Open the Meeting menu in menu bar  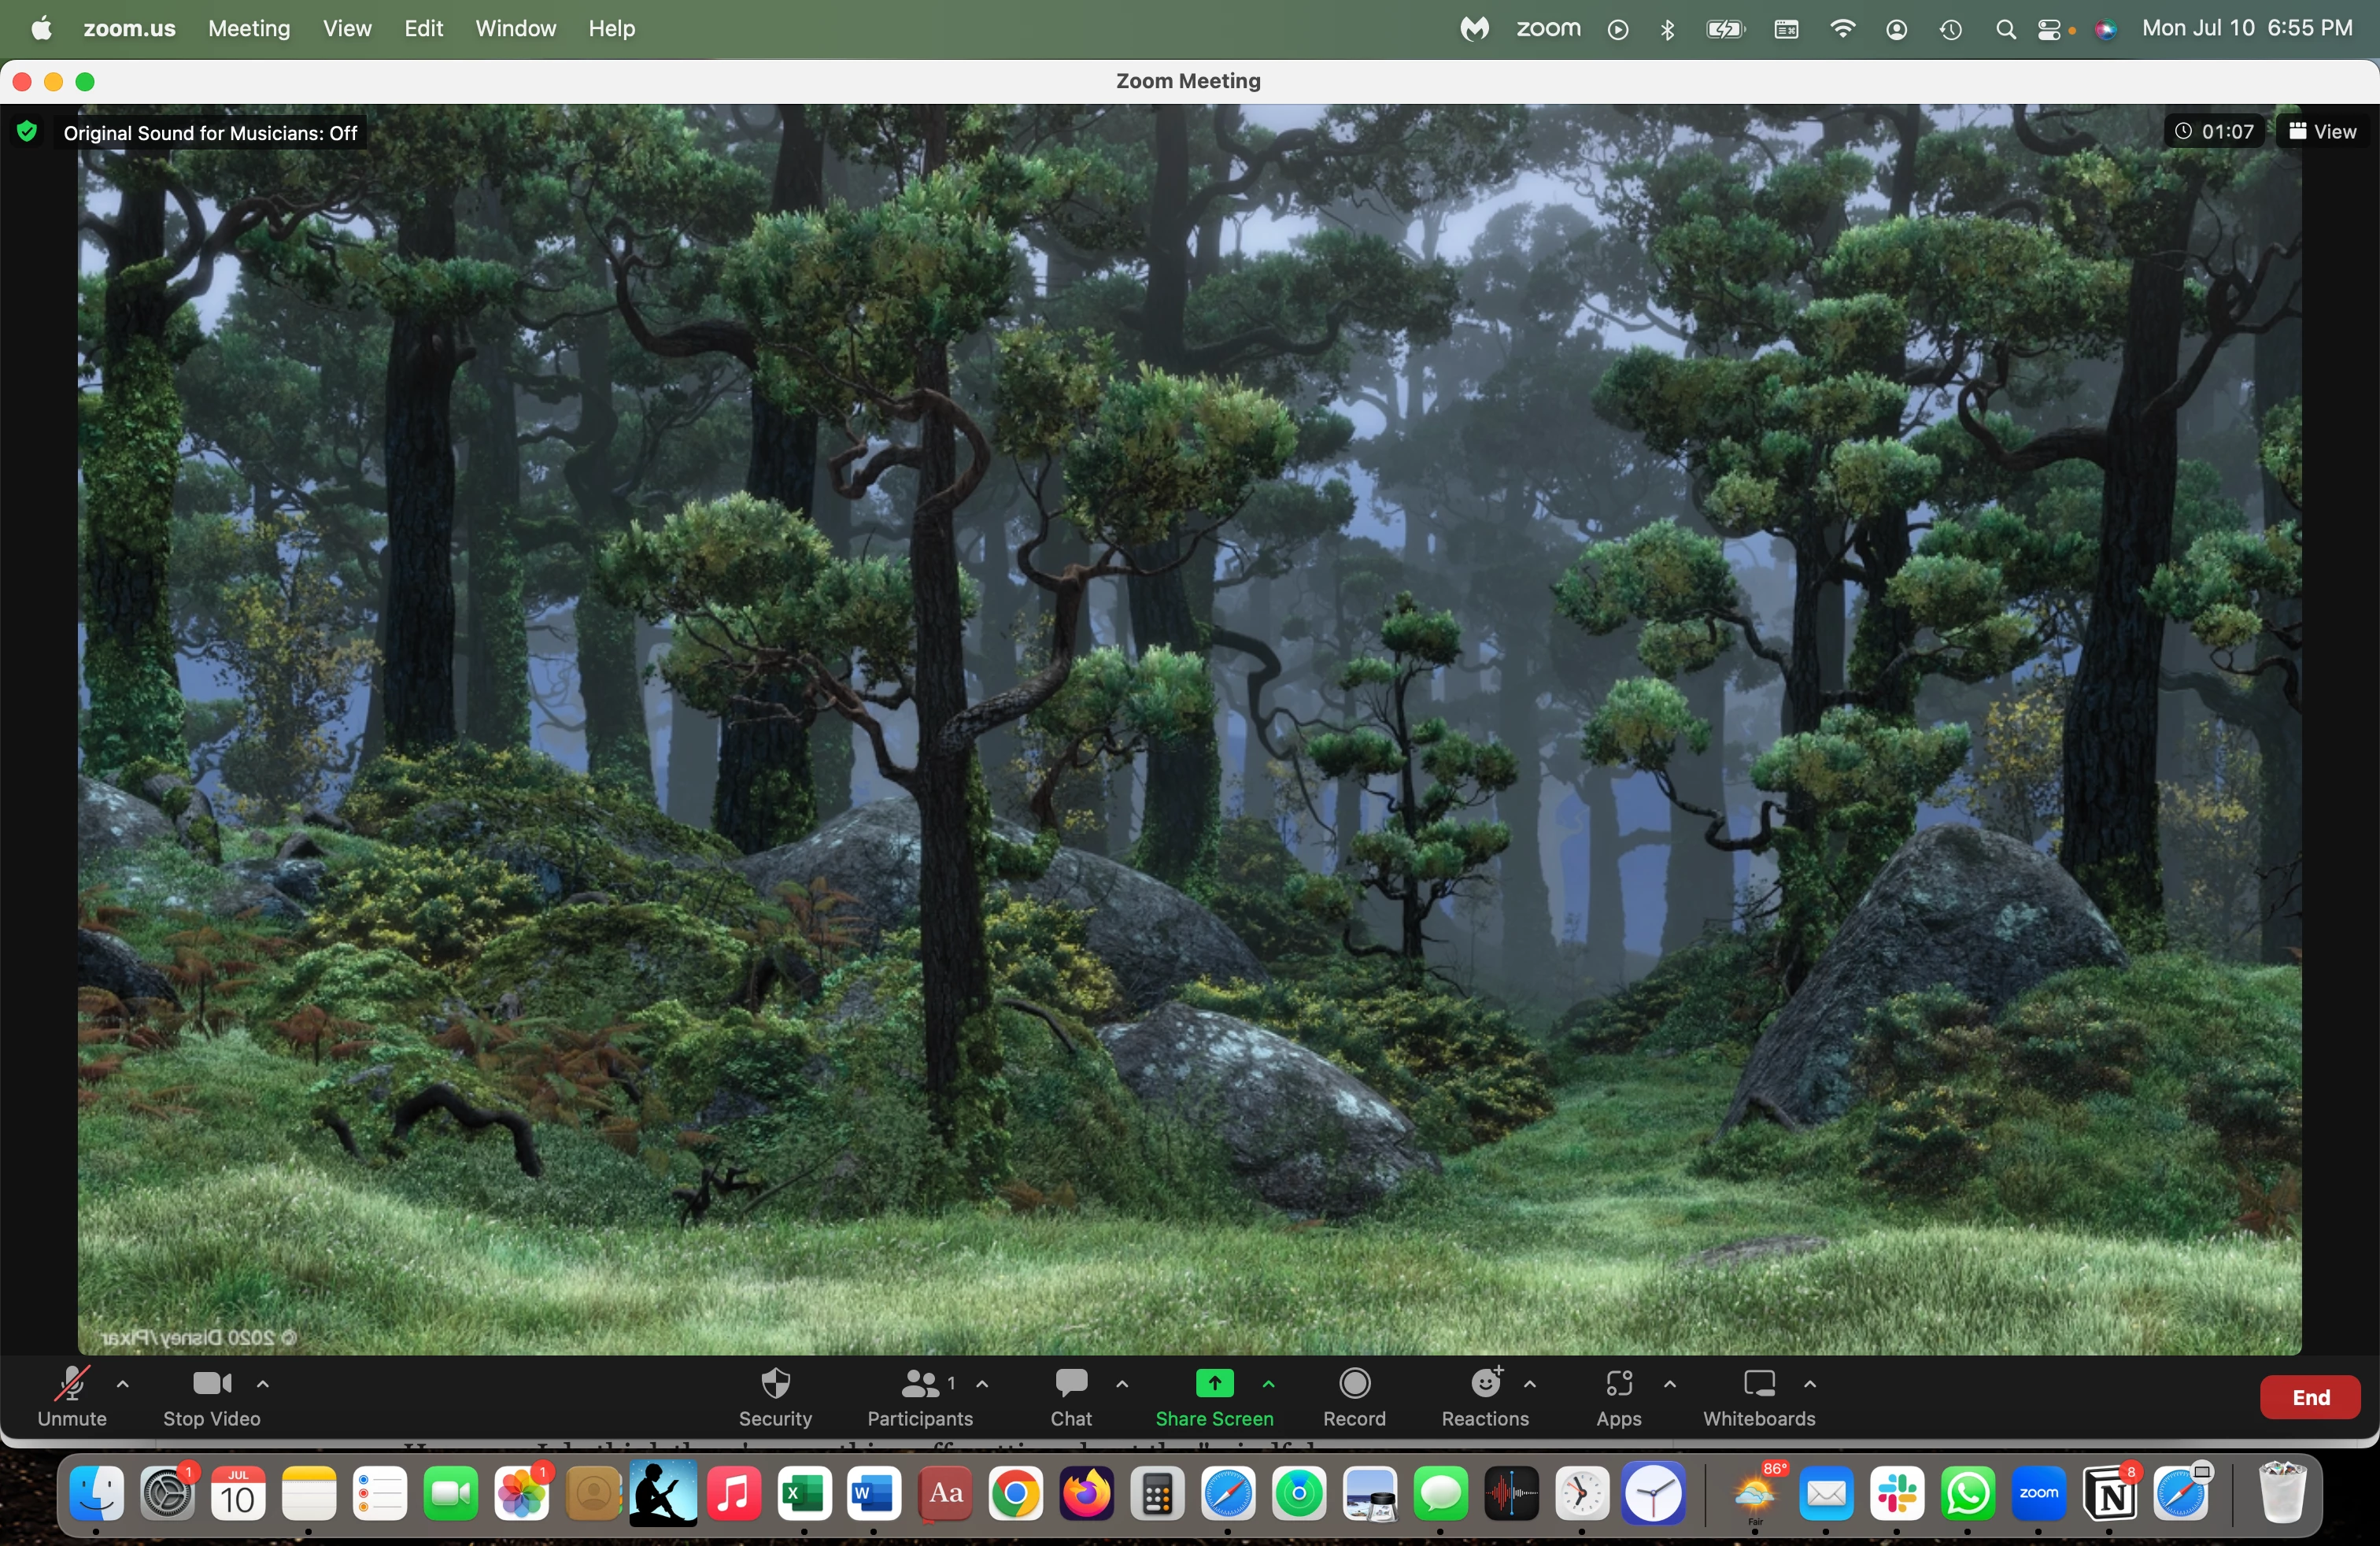249,29
